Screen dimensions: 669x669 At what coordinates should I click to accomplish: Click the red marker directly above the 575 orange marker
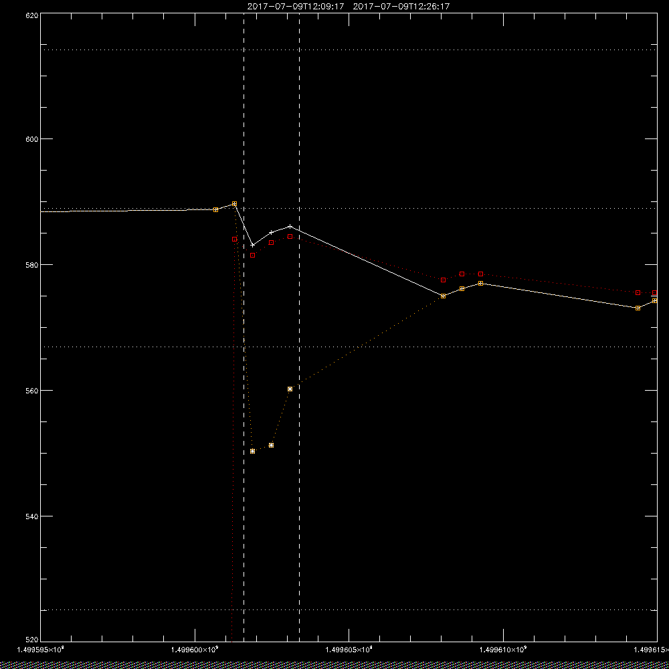point(444,280)
